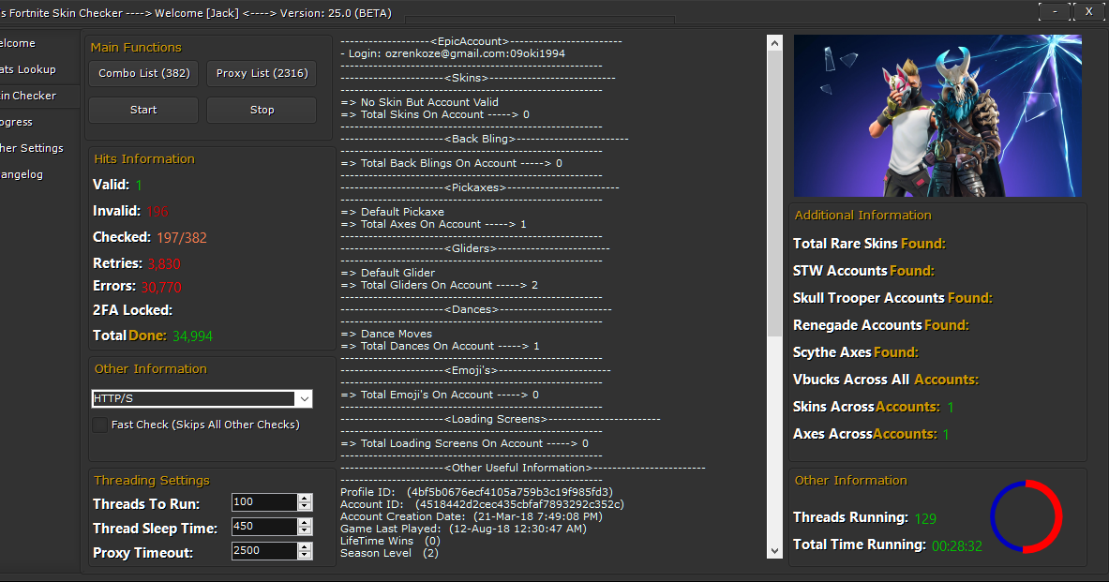Click the Threads Running 129 value
This screenshot has width=1109, height=582.
point(925,519)
